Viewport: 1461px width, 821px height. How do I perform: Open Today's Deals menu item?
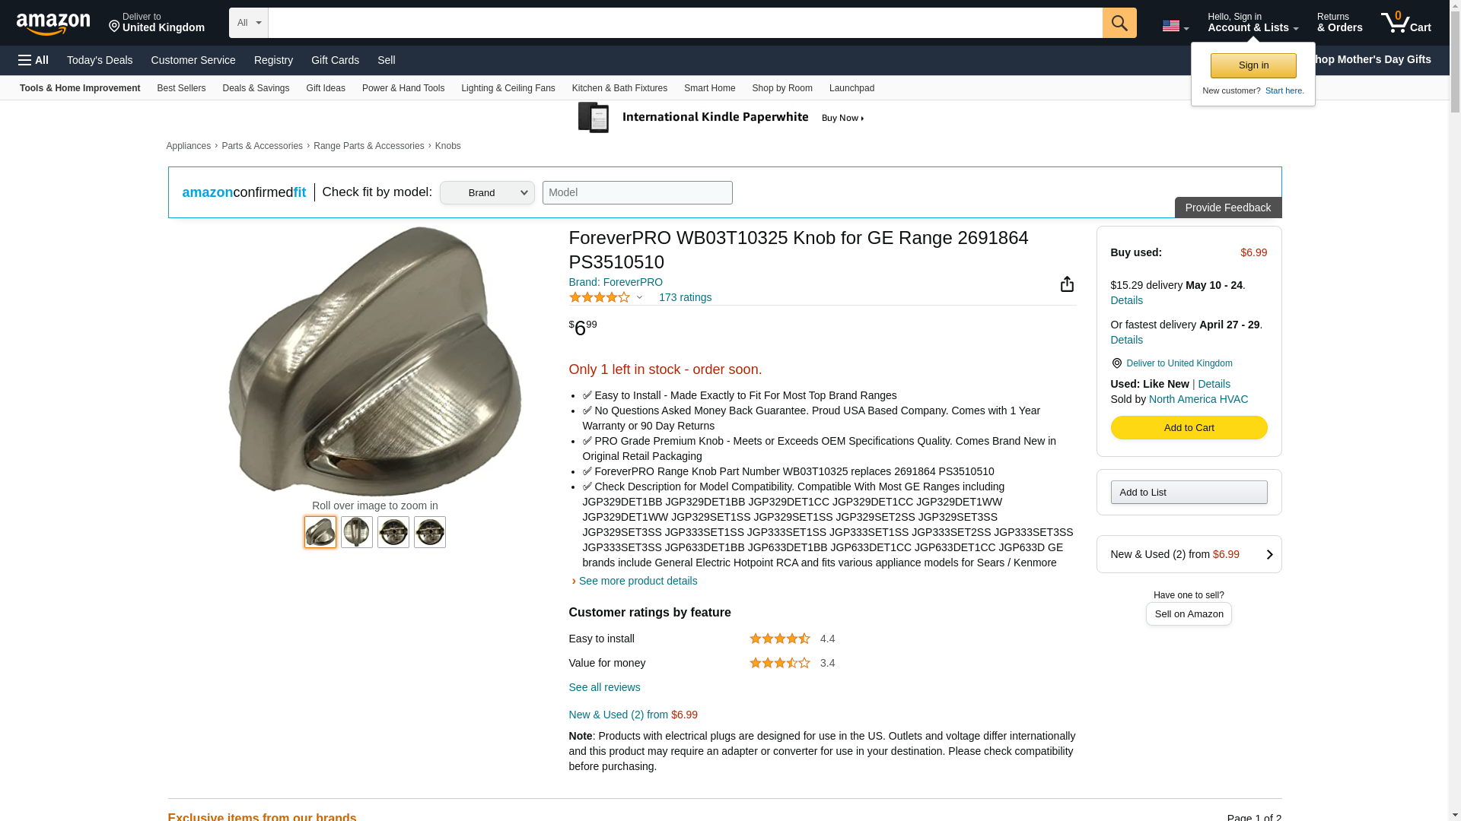click(100, 60)
